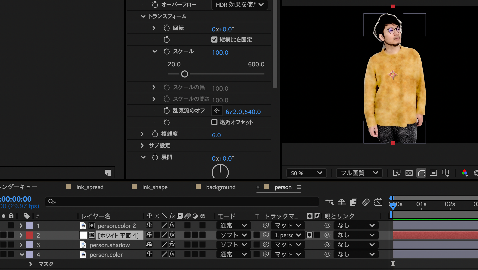Screen dimensions: 478x270
Task: Toggle the スケール stopwatch keyframe icon
Action: 167,51
